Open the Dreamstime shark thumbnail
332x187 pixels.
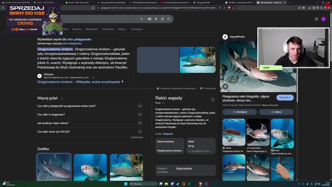pyautogui.click(x=258, y=132)
